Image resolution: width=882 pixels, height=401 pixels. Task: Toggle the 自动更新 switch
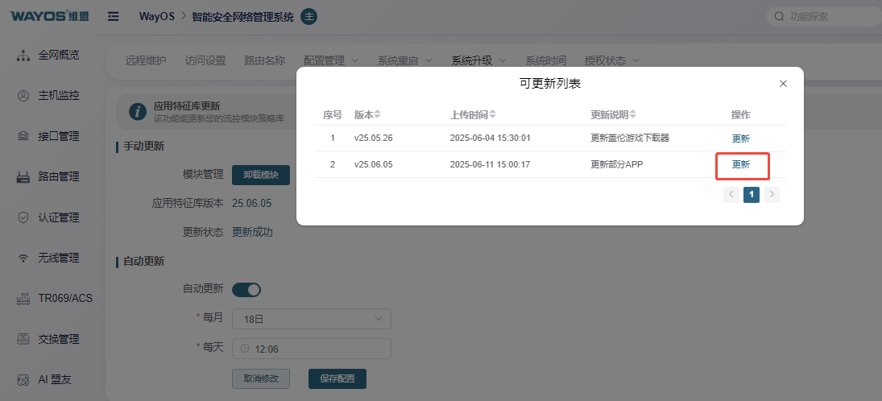point(246,290)
